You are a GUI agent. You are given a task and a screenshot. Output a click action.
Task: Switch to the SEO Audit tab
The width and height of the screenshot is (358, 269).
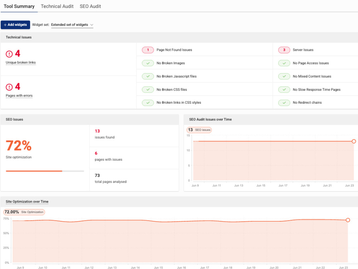(90, 6)
